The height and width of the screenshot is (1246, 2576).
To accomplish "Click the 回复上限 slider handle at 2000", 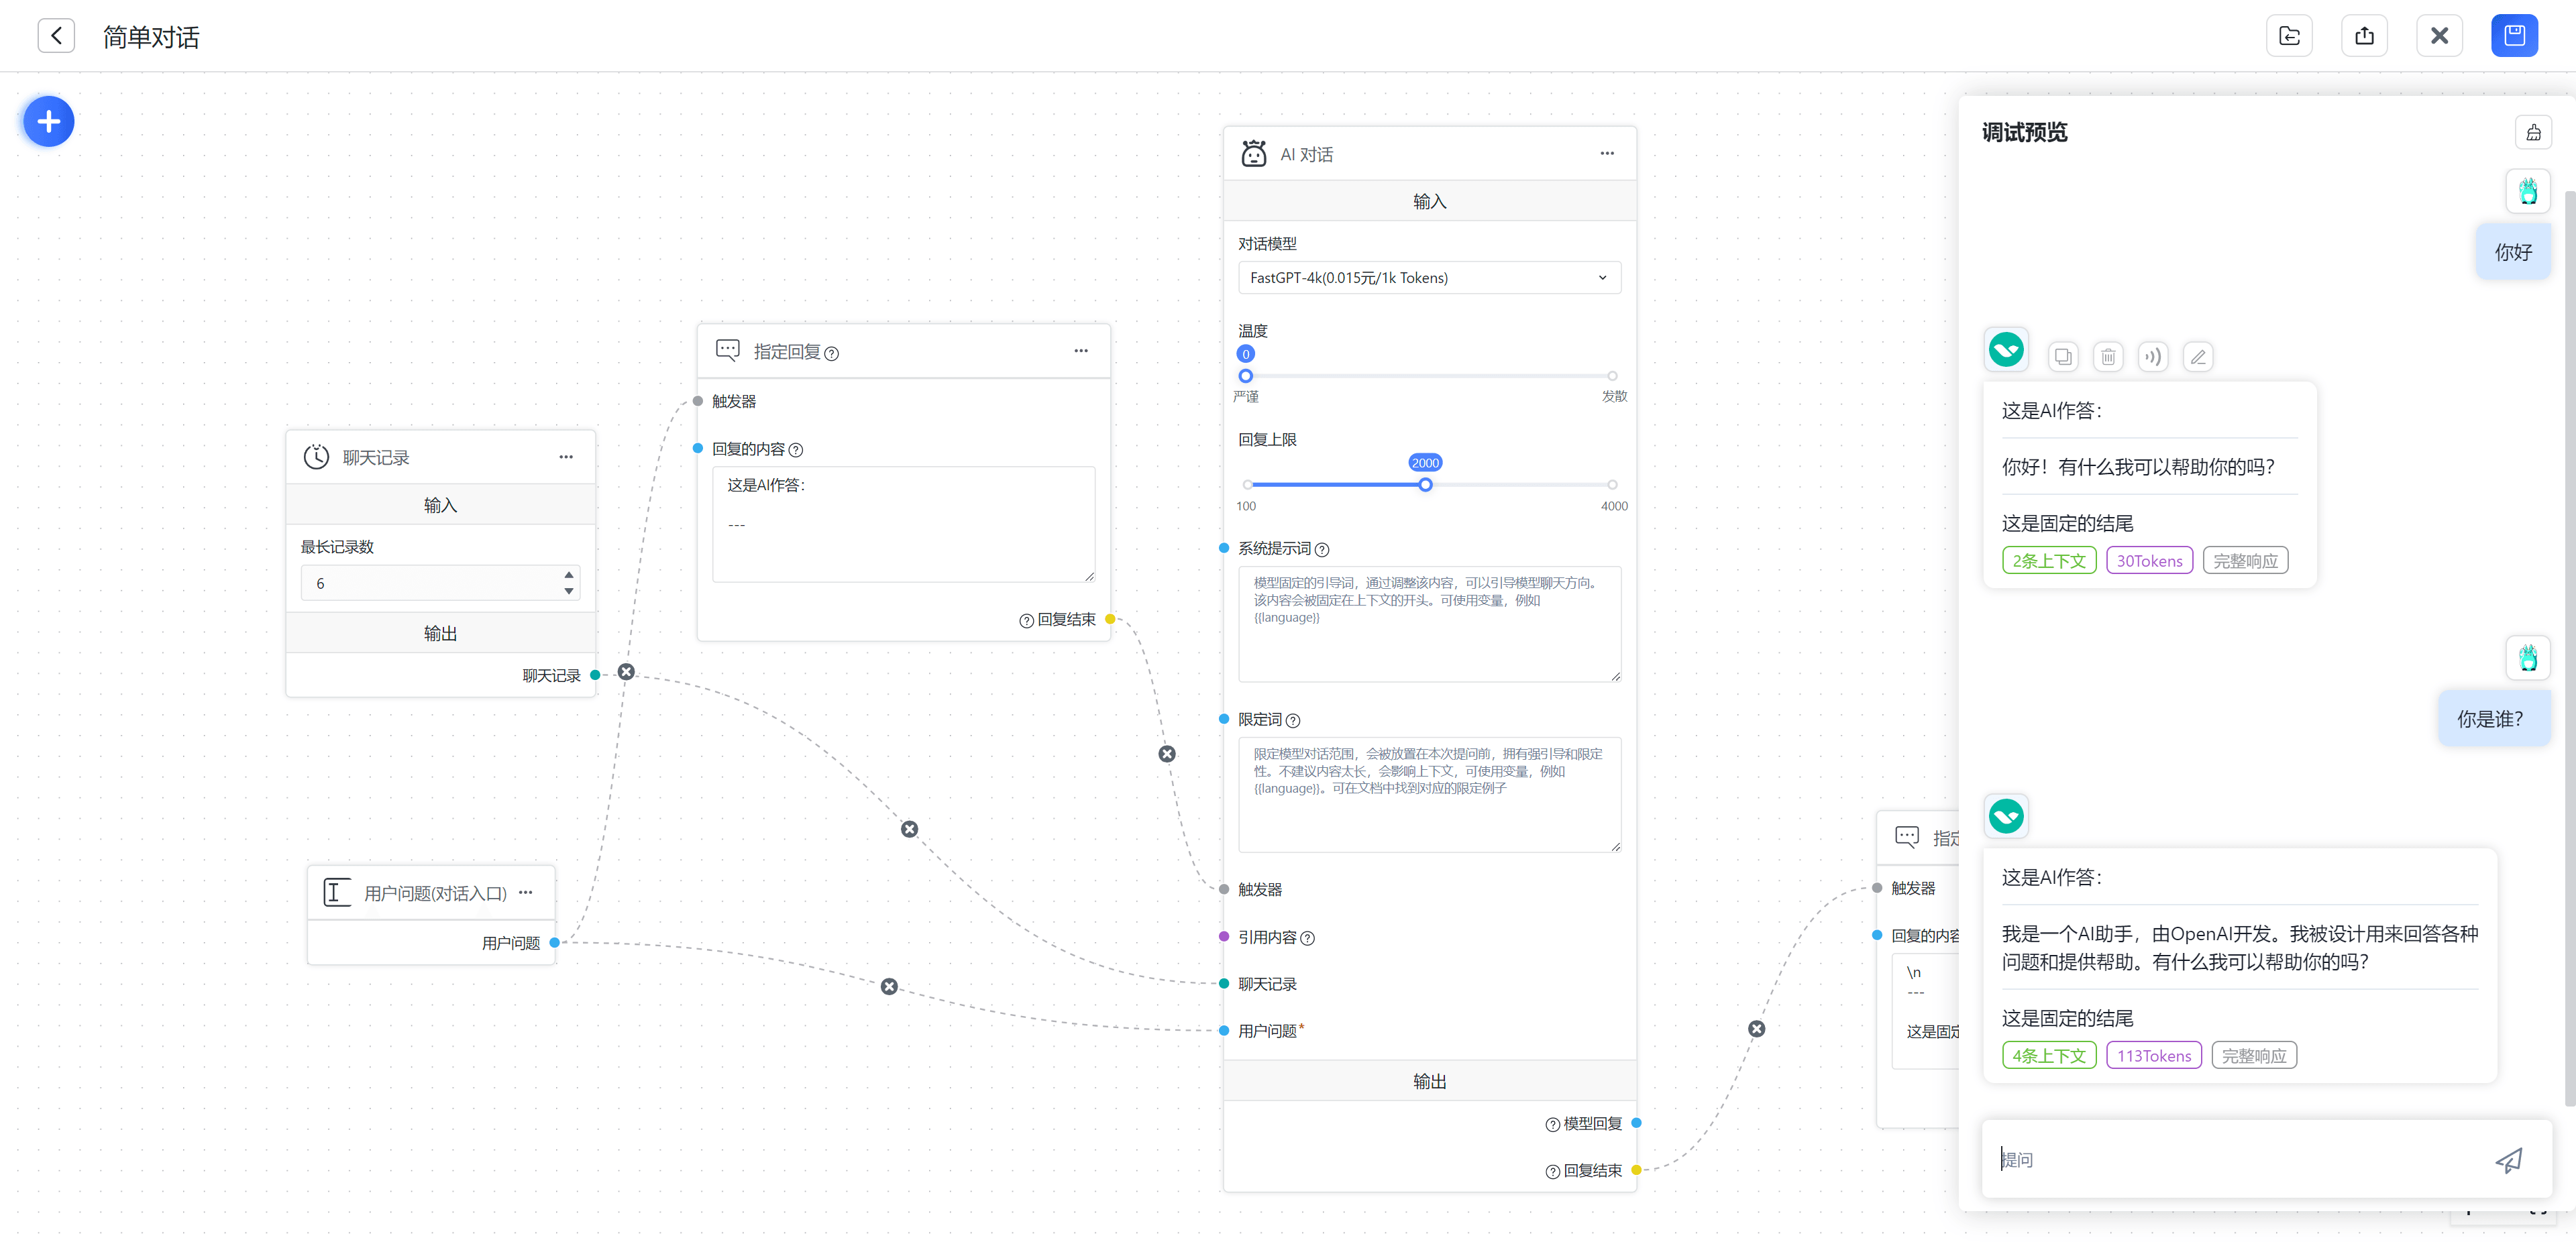I will (x=1425, y=485).
